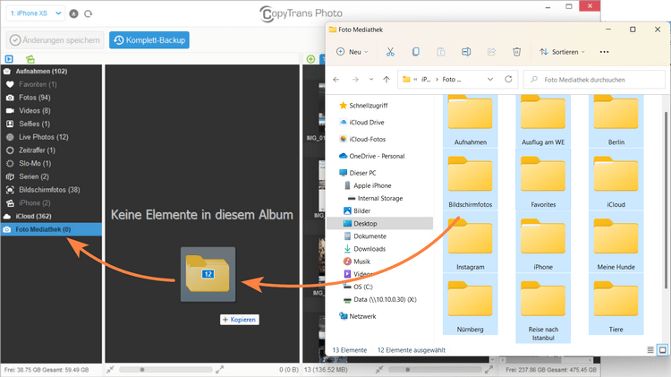
Task: Open the Sortieren dropdown
Action: [562, 52]
